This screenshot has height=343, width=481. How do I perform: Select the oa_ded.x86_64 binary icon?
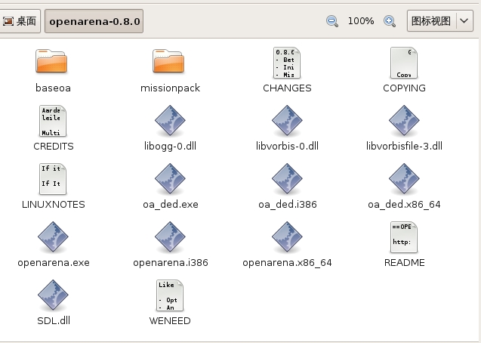click(404, 178)
